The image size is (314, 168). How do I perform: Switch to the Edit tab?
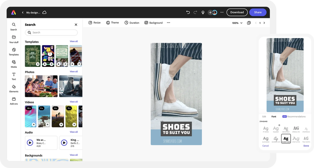[264, 117]
